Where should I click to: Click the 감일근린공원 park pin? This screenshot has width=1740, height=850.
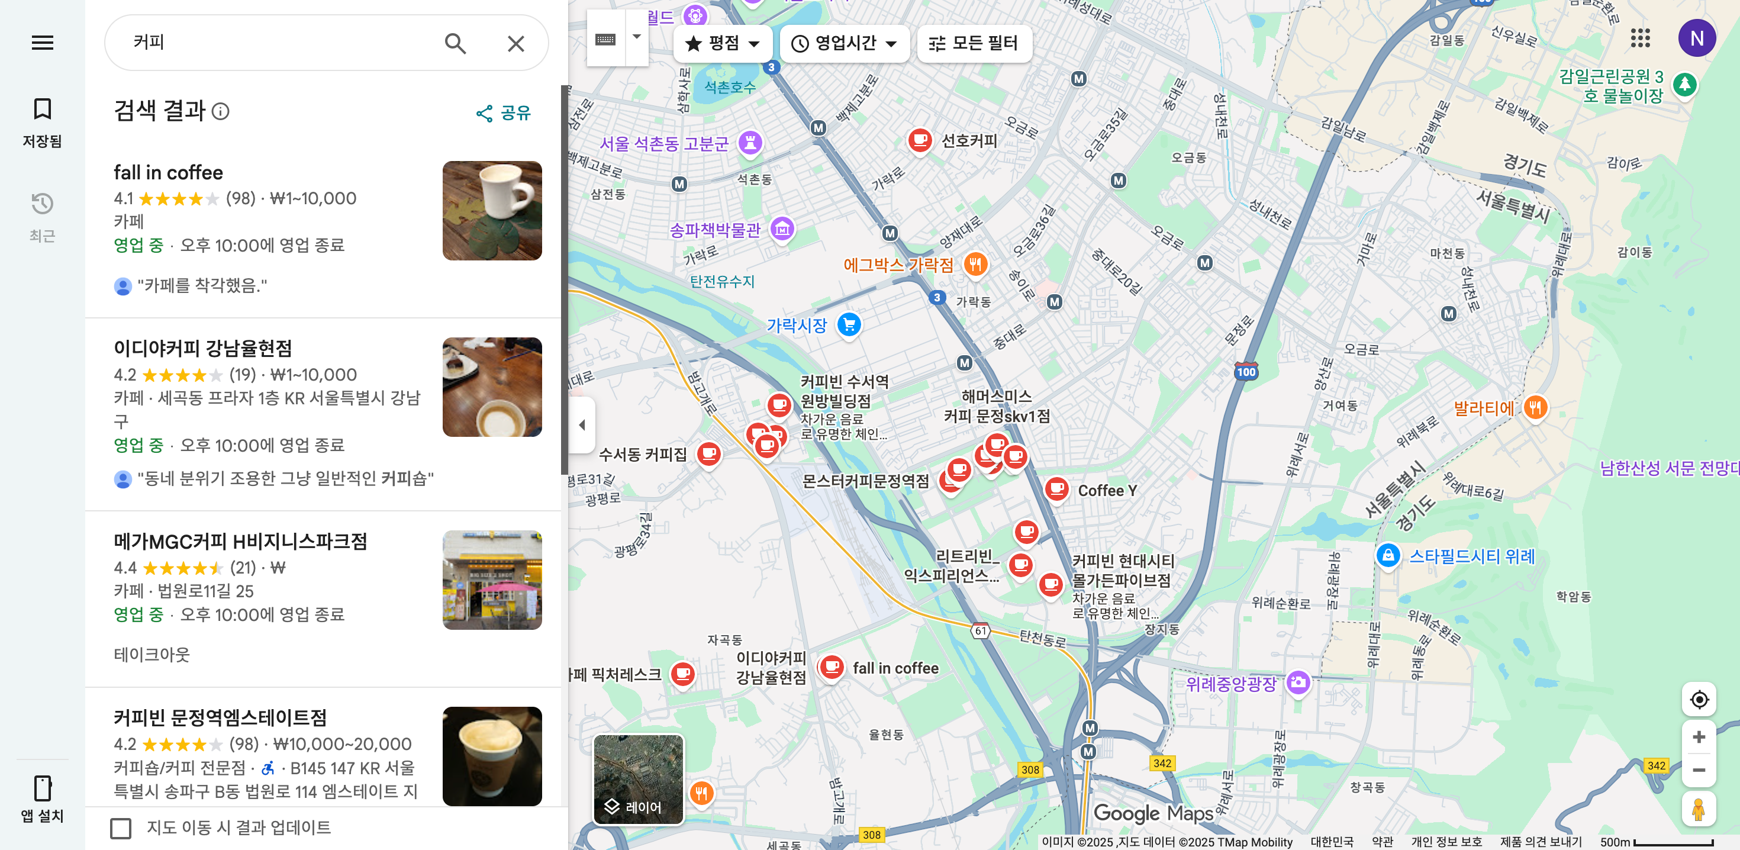point(1684,85)
